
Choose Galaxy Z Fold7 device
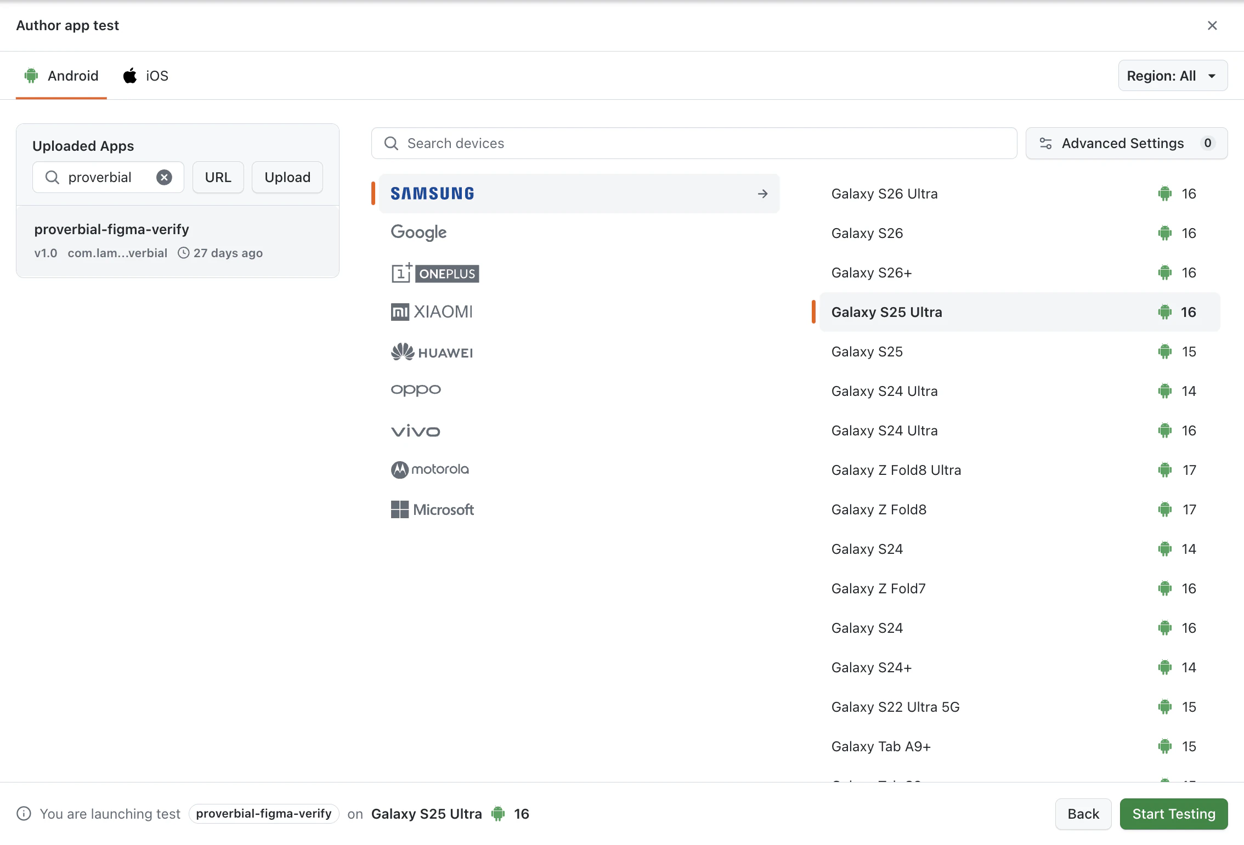tap(1020, 588)
